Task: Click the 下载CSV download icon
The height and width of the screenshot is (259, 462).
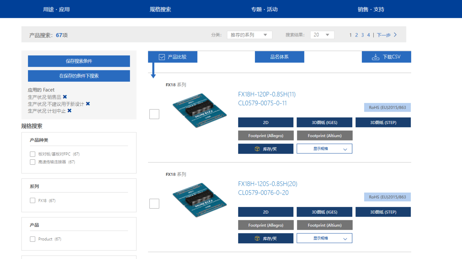Action: click(375, 57)
